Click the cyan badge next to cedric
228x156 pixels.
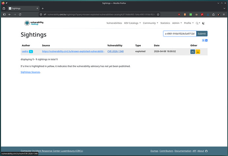point(31,52)
